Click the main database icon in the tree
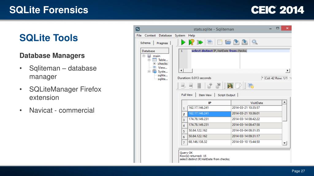314x176 pixels. [x=149, y=56]
